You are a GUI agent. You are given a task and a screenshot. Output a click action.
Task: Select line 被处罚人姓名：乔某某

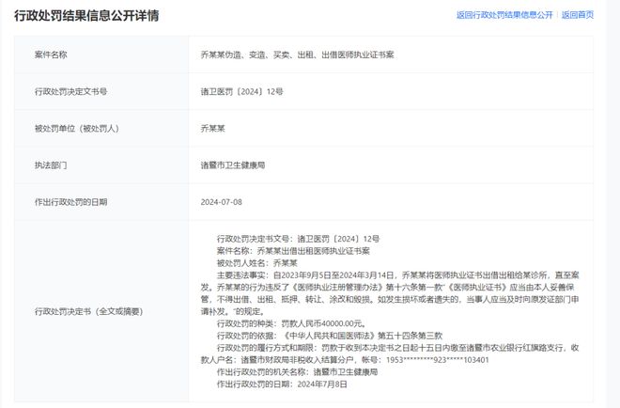coord(257,263)
